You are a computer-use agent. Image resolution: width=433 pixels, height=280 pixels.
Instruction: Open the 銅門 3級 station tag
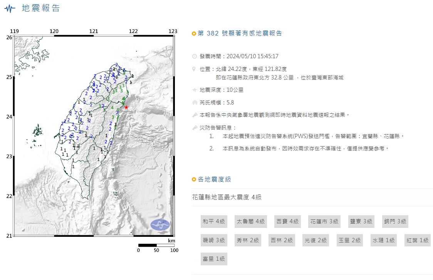click(x=395, y=221)
